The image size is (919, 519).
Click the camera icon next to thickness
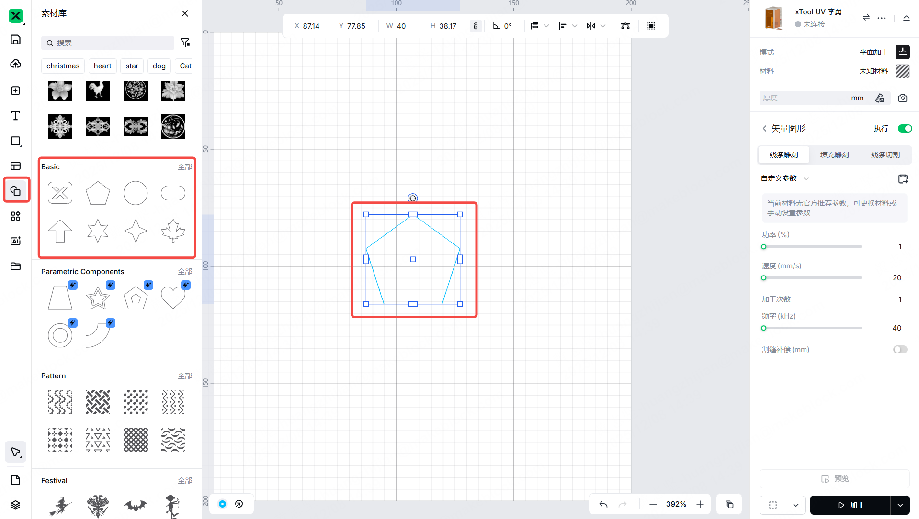903,98
